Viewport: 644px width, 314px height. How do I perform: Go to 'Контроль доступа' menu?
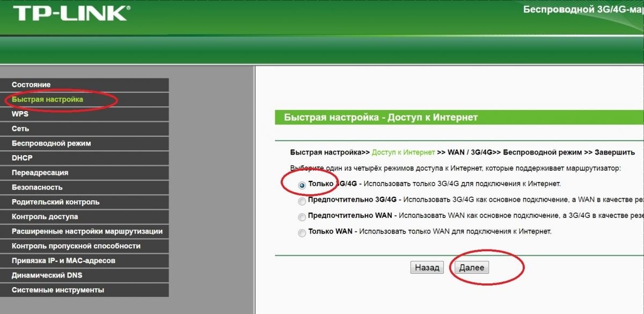tap(45, 217)
